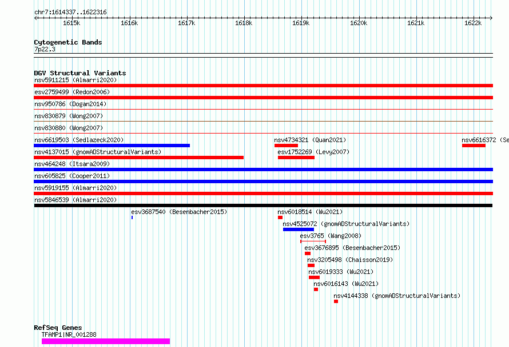The width and height of the screenshot is (509, 347).
Task: Select the blue bar under nsv4525072
Action: coord(299,229)
